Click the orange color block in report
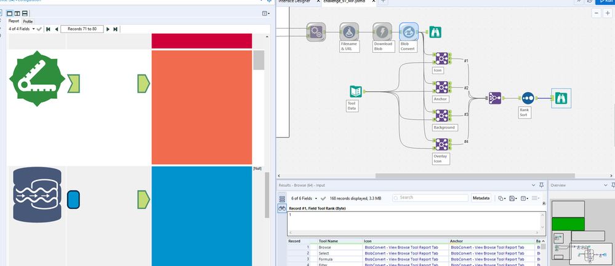This screenshot has width=615, height=266. coord(201,108)
